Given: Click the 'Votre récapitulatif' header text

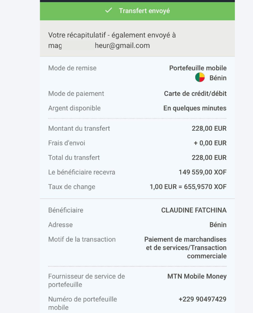Looking at the screenshot, I should click(112, 35).
